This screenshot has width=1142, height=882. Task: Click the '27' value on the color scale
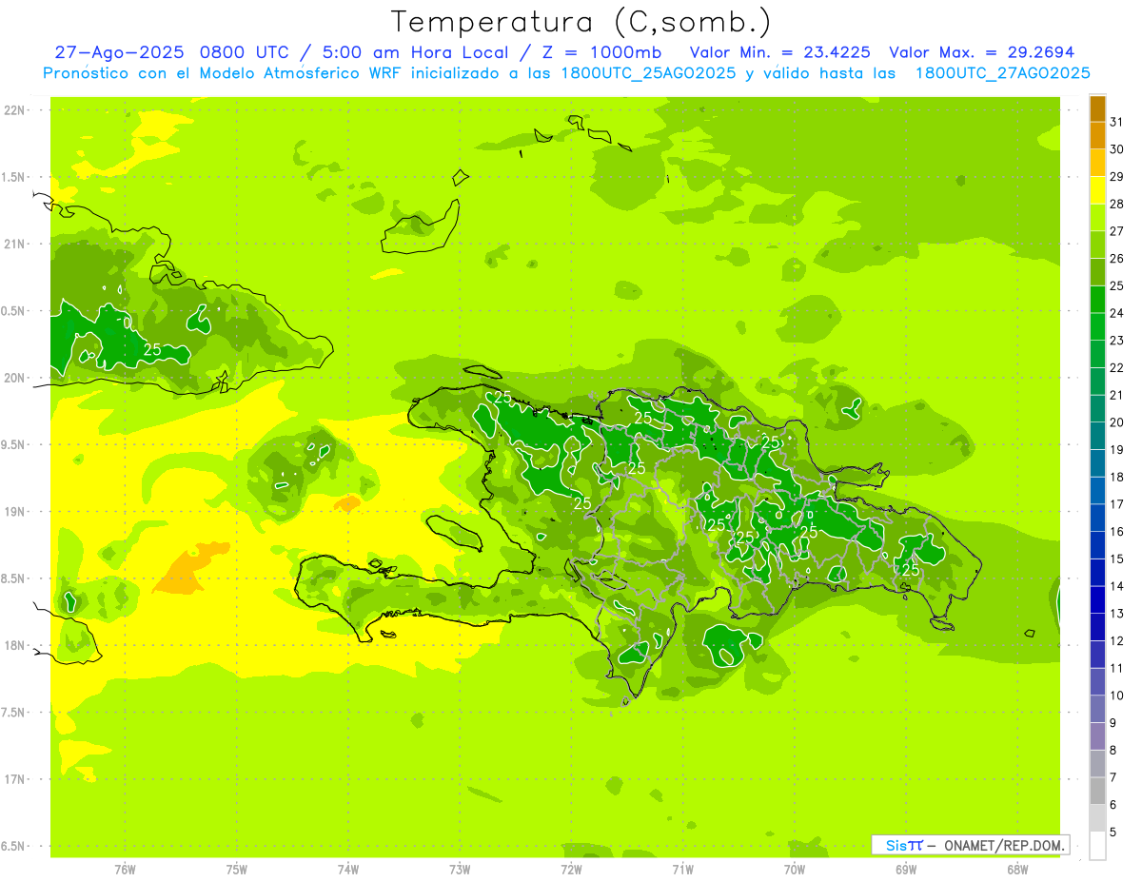[x=1117, y=231]
